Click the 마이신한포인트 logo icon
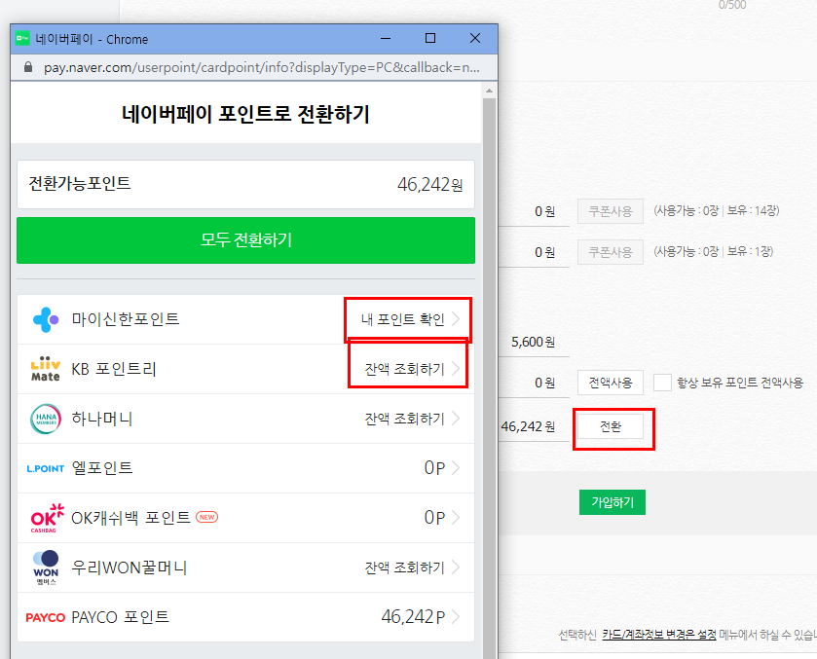817x659 pixels. (x=46, y=319)
